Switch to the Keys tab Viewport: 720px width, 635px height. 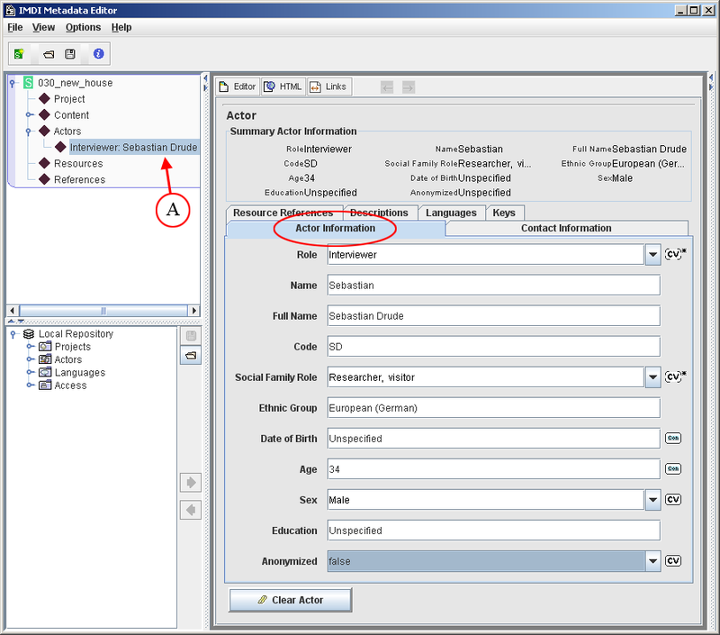click(504, 213)
